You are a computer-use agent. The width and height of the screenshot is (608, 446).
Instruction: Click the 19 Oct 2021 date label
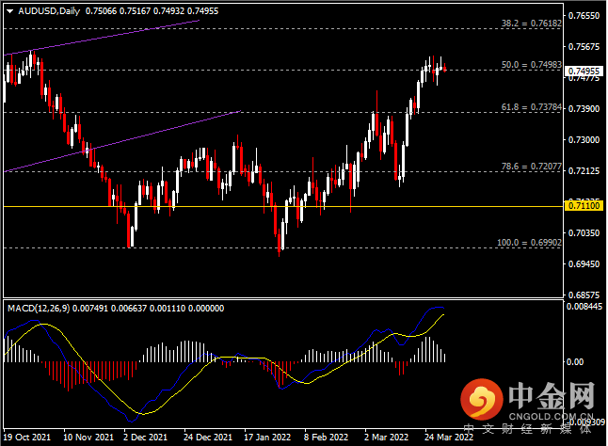tap(27, 438)
